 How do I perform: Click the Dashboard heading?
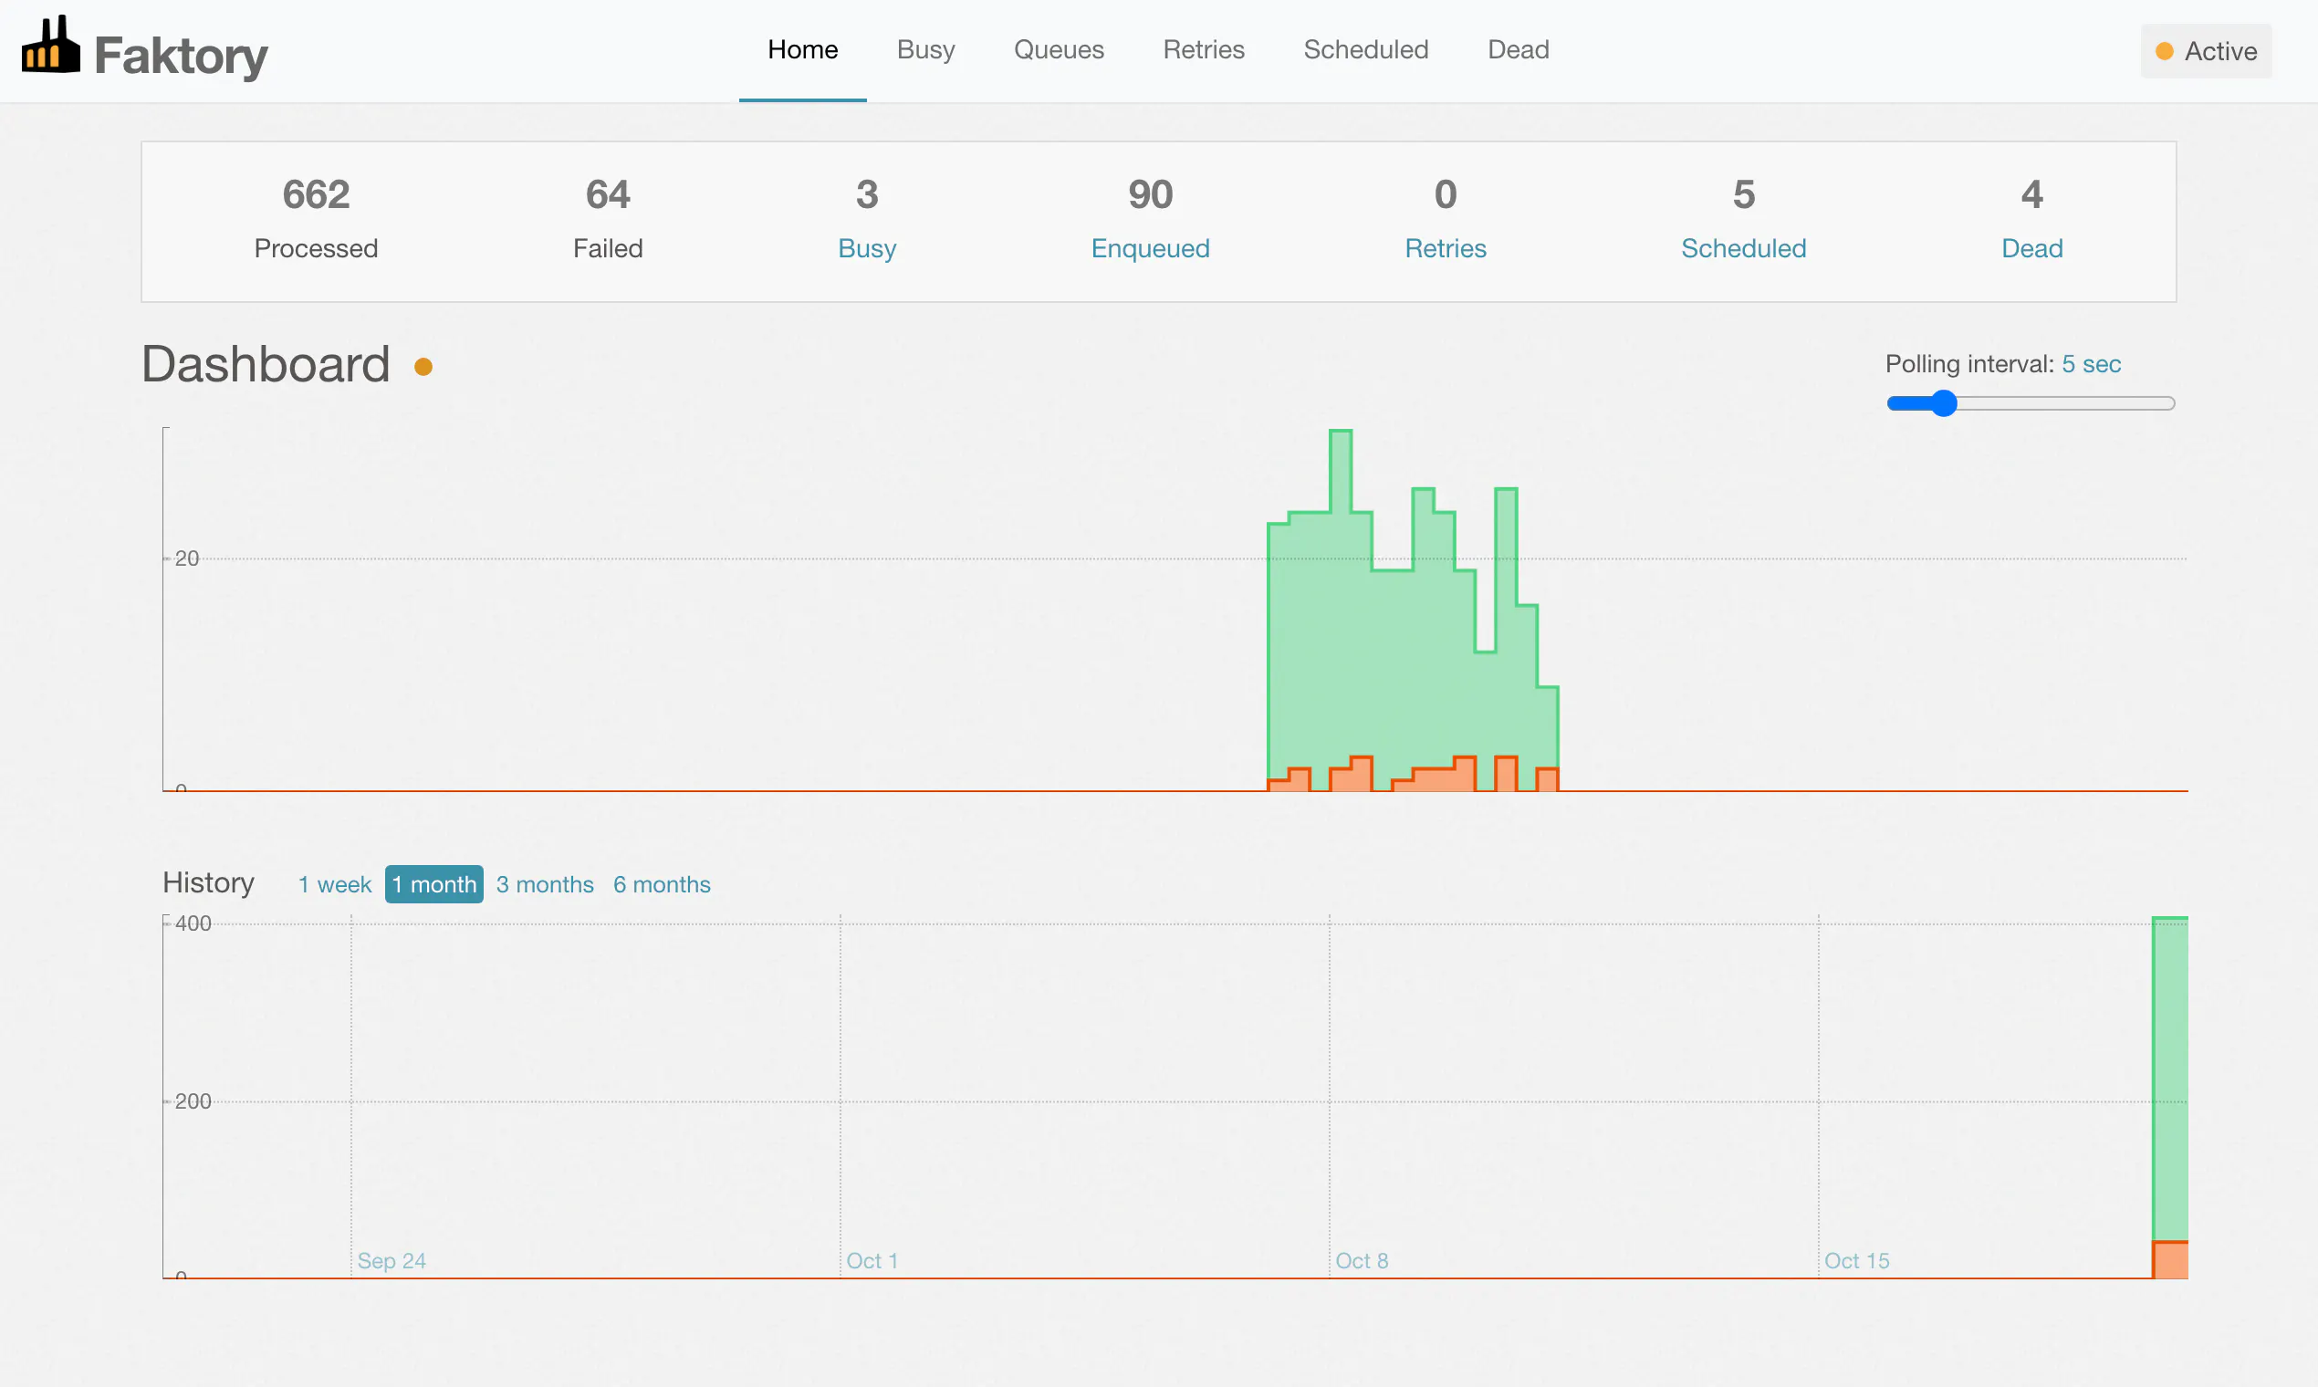(x=266, y=363)
